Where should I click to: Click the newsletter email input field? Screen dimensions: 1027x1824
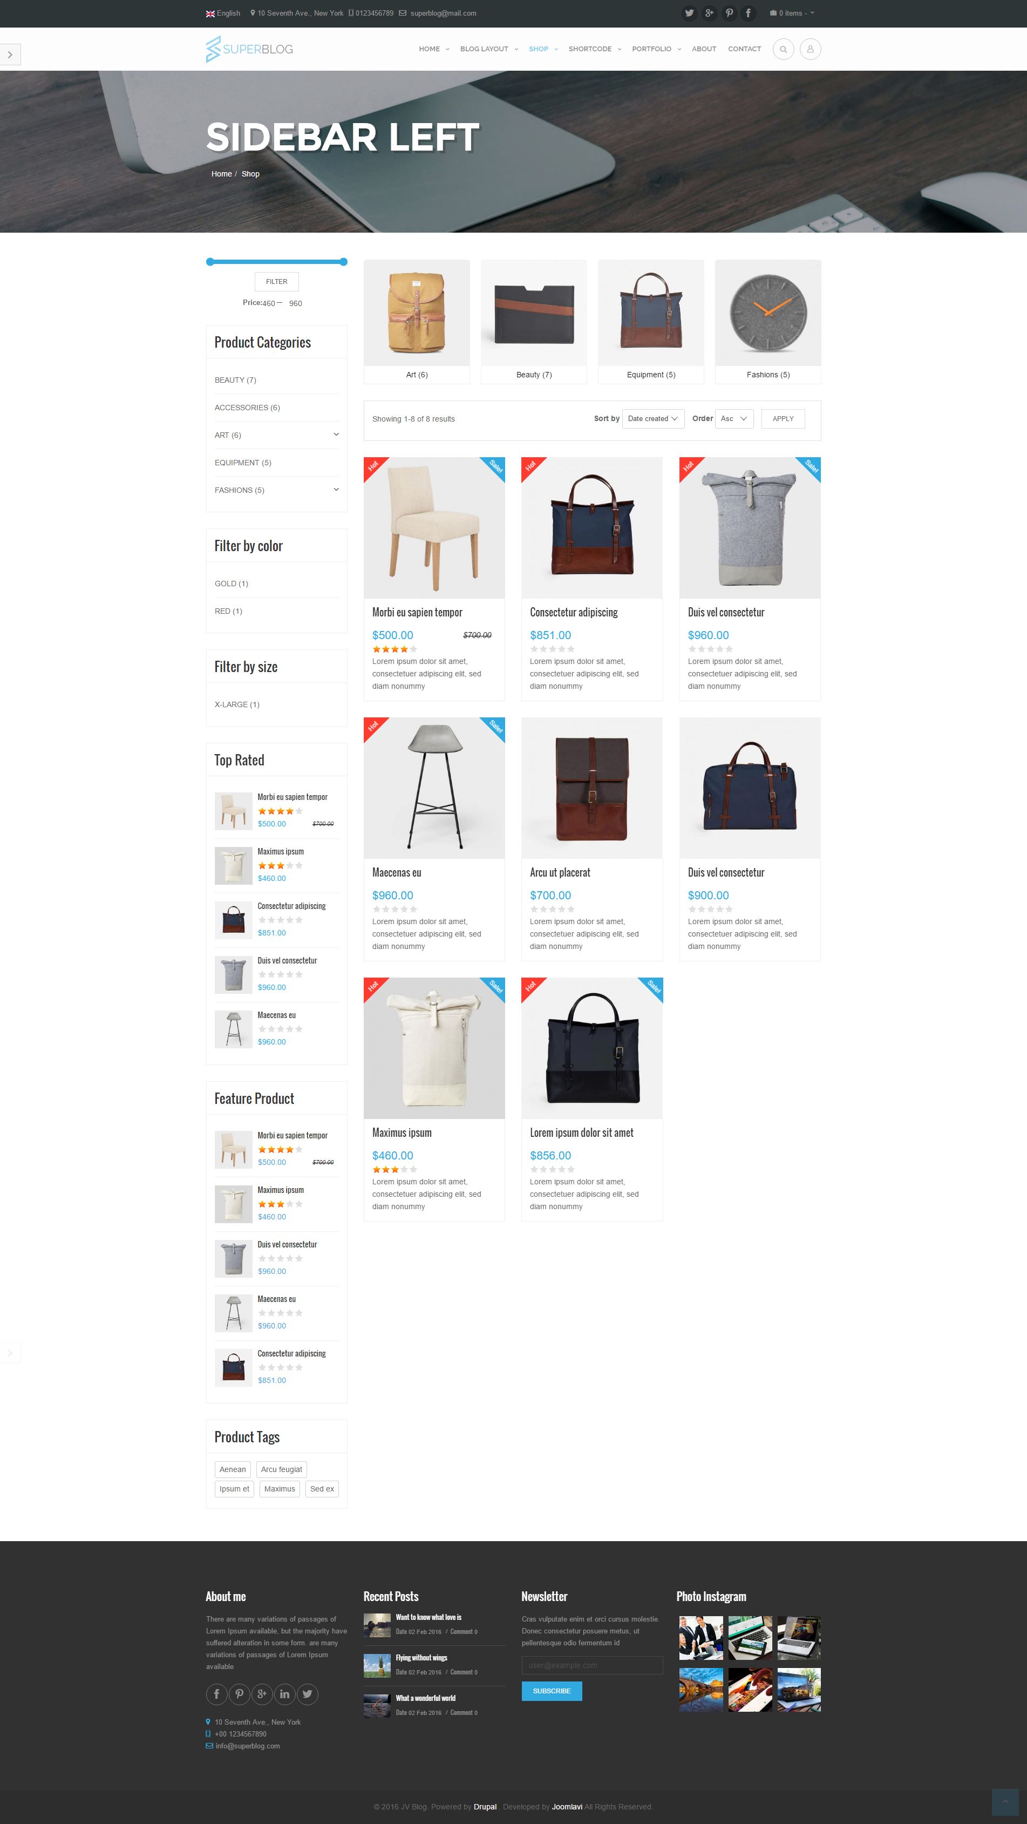click(591, 1665)
